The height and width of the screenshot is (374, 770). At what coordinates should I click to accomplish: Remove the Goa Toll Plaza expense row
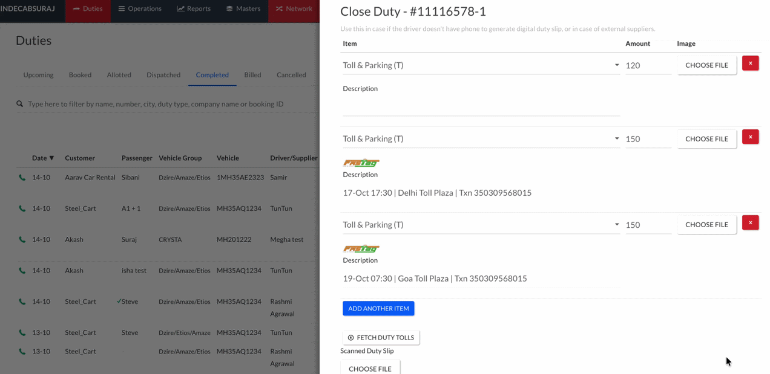750,223
